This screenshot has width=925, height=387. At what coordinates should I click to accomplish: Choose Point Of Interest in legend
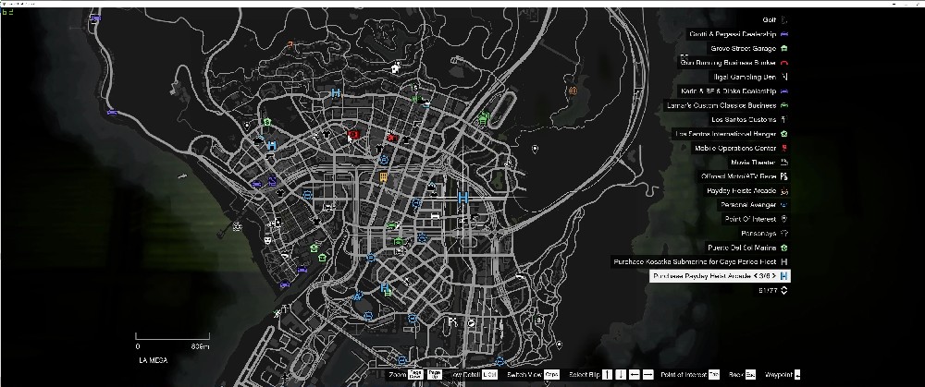pyautogui.click(x=750, y=219)
